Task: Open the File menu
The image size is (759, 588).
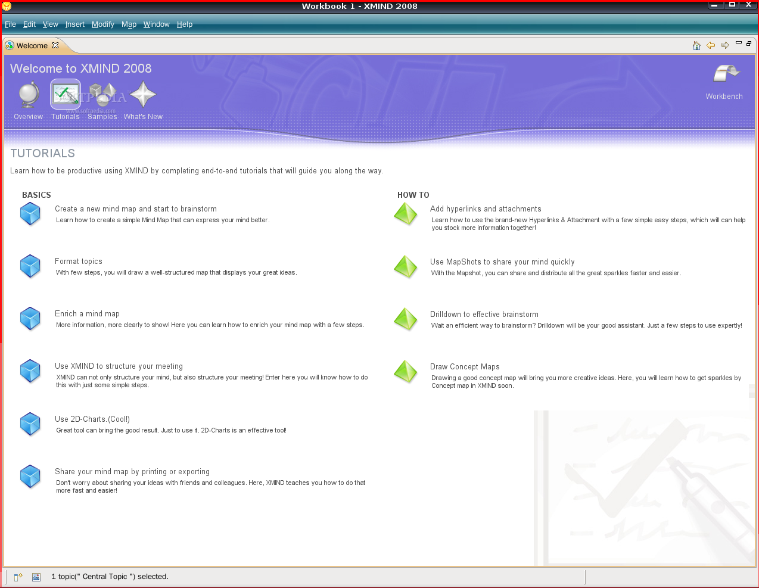Action: coord(10,24)
